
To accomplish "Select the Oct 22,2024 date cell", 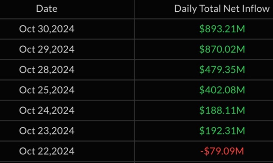I will 47,151.
